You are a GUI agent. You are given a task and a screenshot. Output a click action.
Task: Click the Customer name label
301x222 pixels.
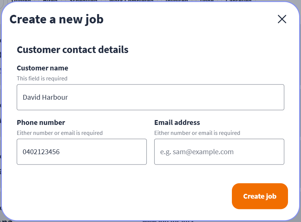point(42,68)
